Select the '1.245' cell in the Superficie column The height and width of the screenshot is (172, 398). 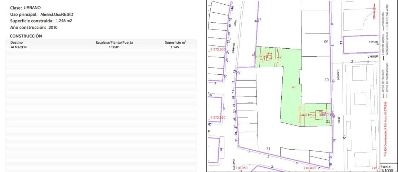tap(175, 47)
